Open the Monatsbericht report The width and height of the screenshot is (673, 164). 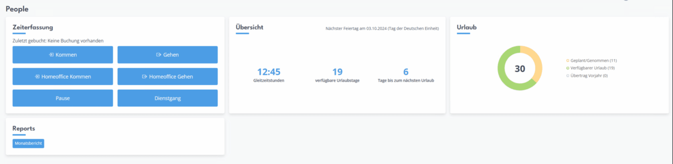28,143
